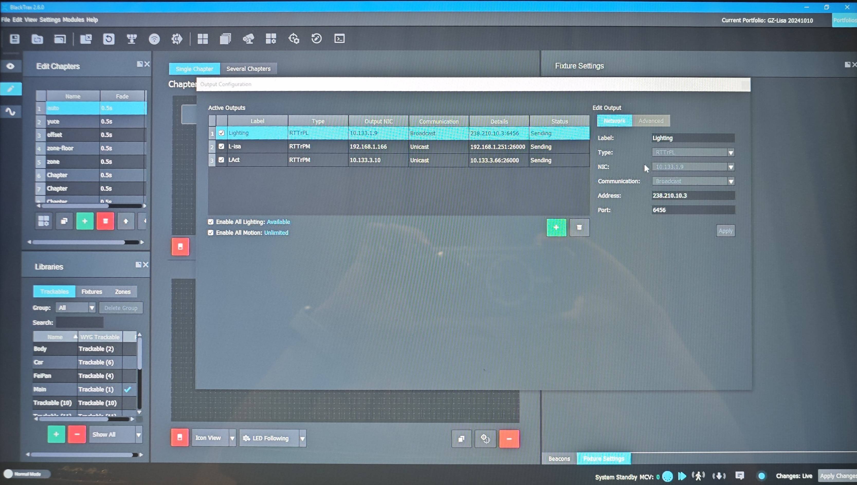
Task: Switch to Several Chapters tab
Action: tap(248, 69)
